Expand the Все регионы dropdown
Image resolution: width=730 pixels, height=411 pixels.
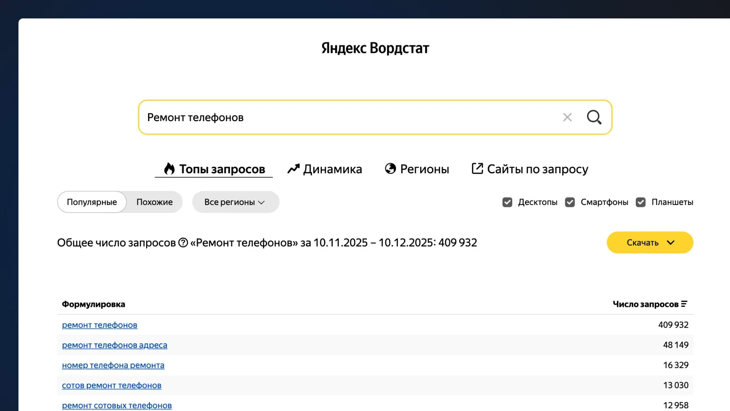[235, 202]
